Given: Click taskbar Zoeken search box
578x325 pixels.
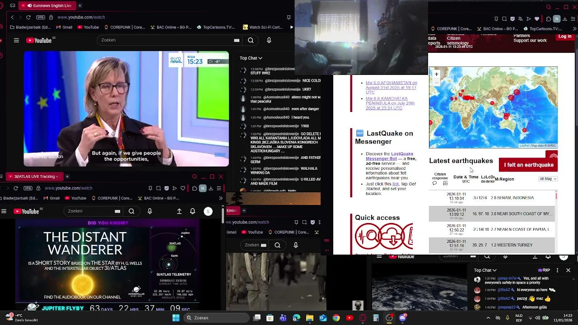Looking at the screenshot, I should click(216, 318).
